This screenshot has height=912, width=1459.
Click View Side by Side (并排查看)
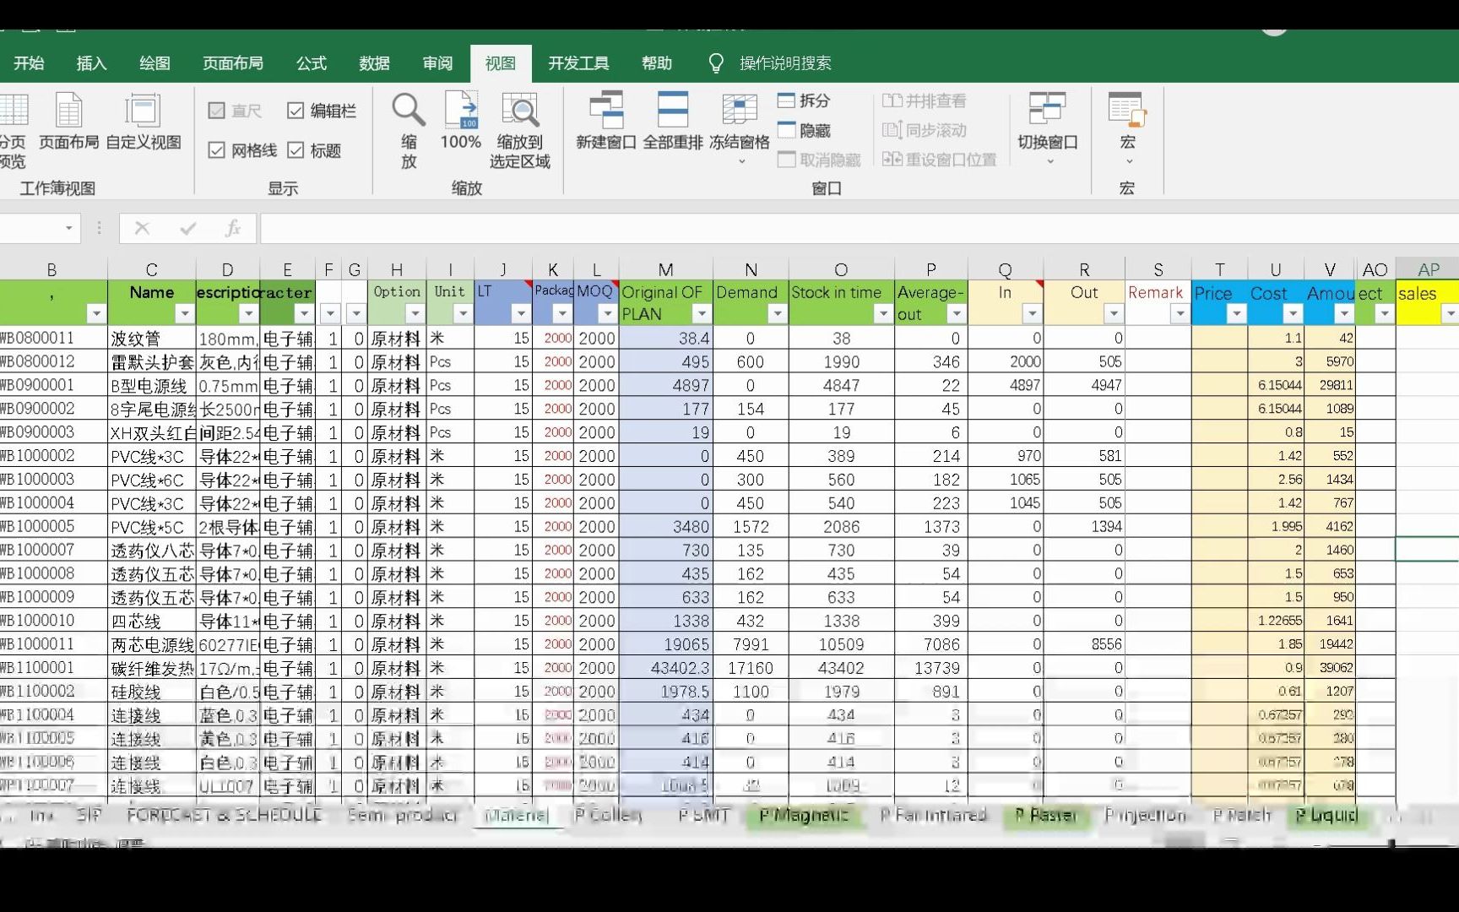(925, 100)
